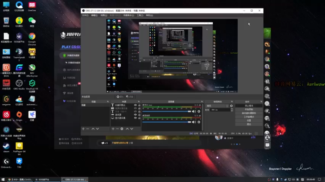
Task: Open OBS Studio desktop shortcut
Action: click(19, 85)
